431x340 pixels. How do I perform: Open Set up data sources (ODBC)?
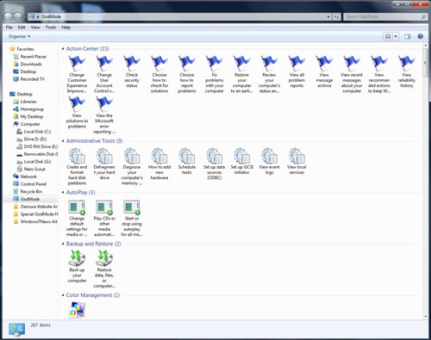[x=215, y=164]
